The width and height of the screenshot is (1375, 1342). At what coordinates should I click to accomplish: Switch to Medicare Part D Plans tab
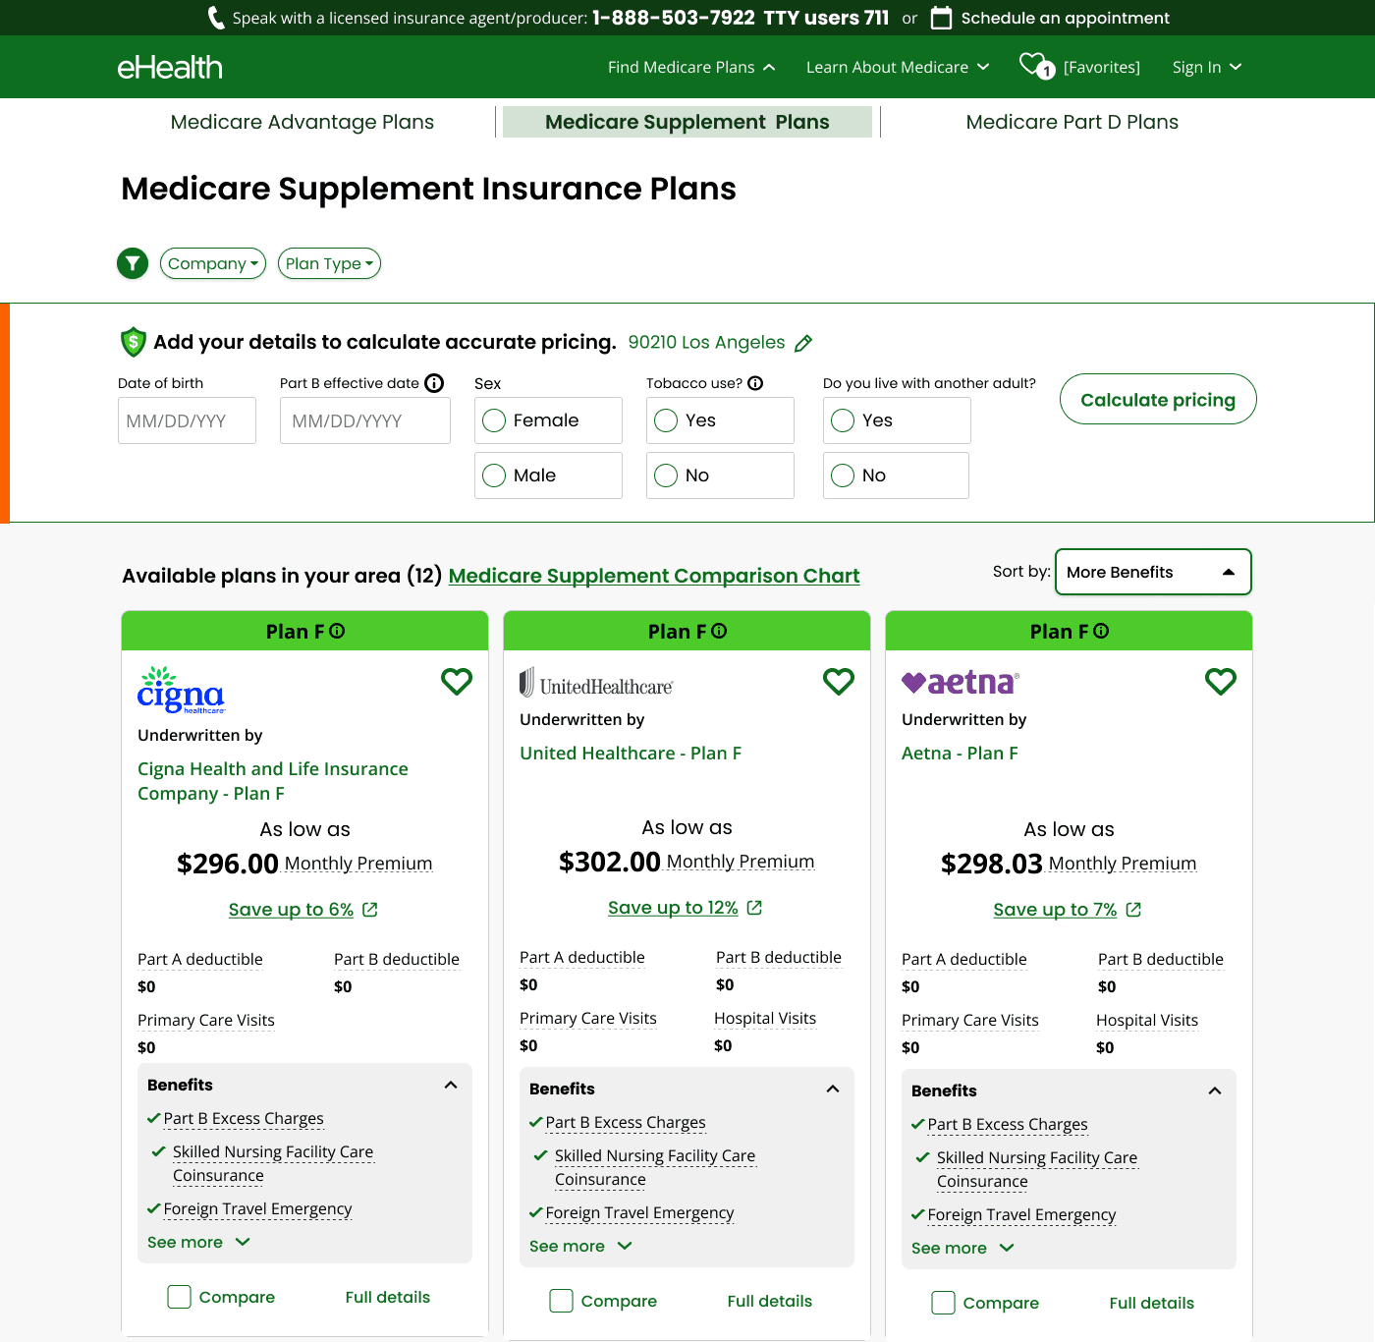coord(1072,122)
